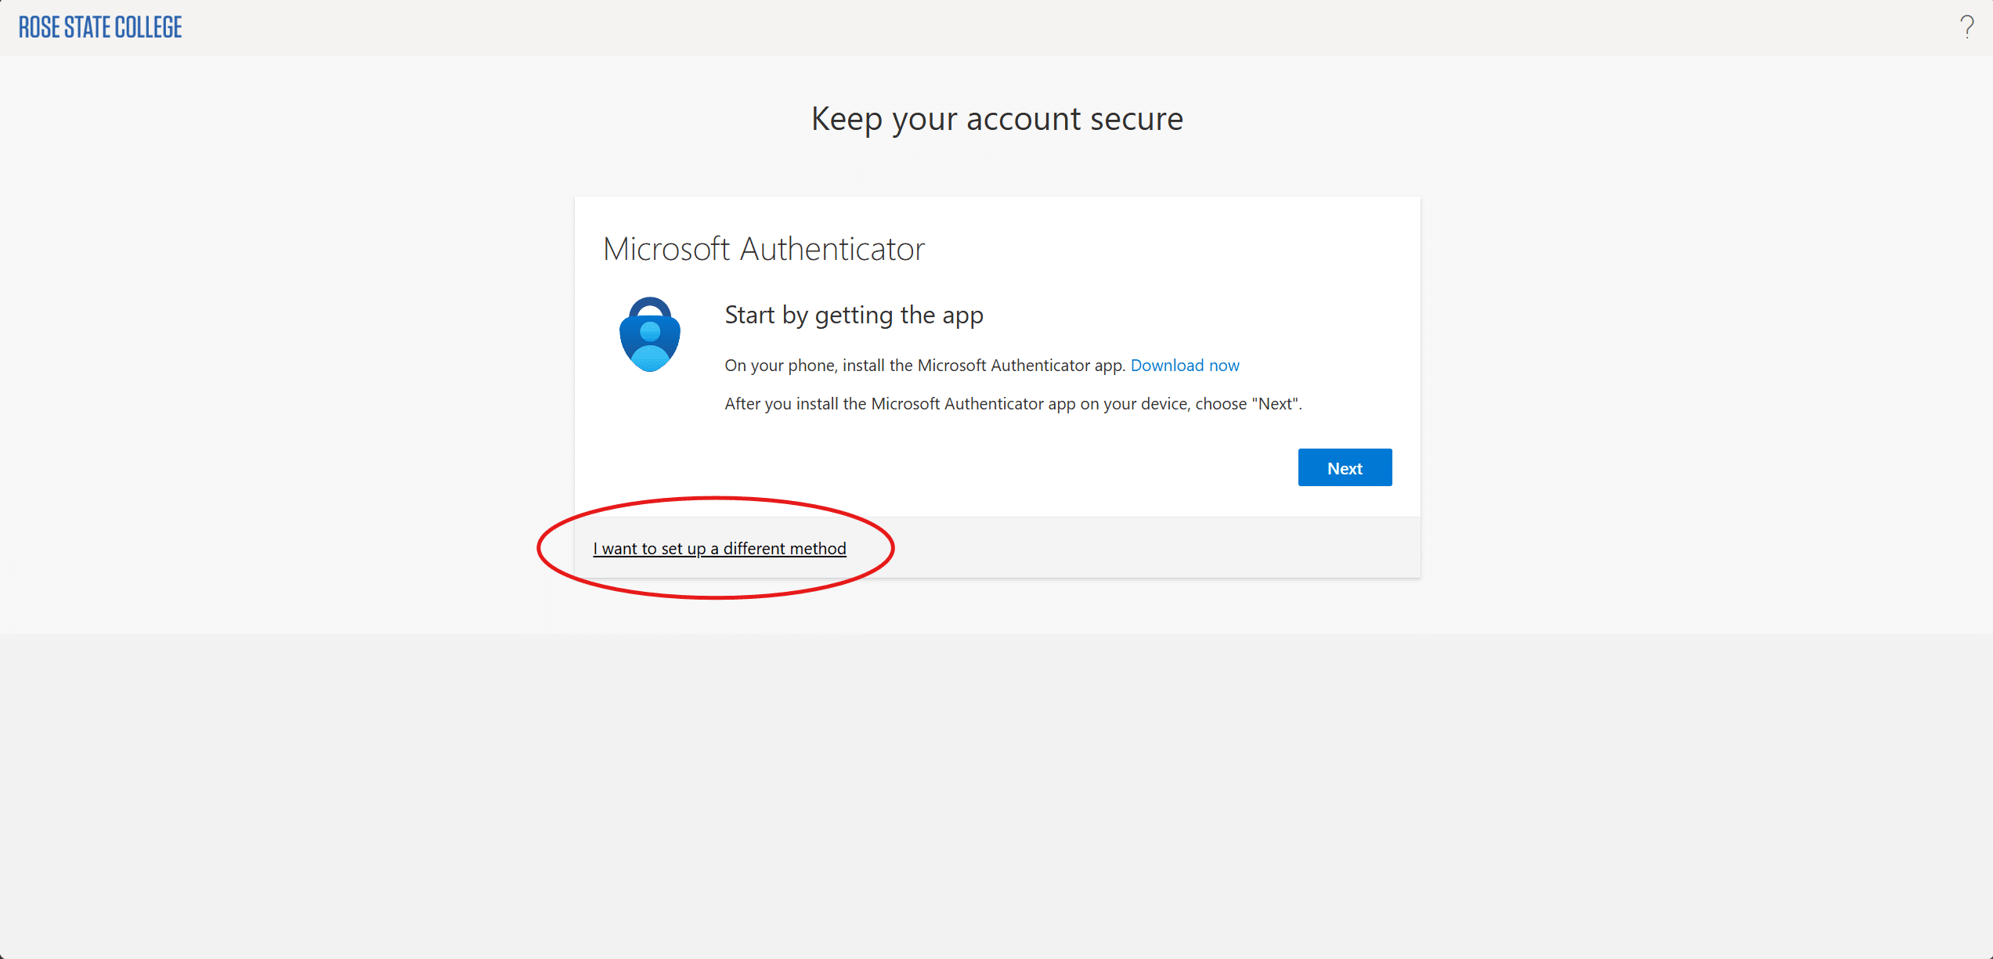Click the help question mark icon

1966,27
